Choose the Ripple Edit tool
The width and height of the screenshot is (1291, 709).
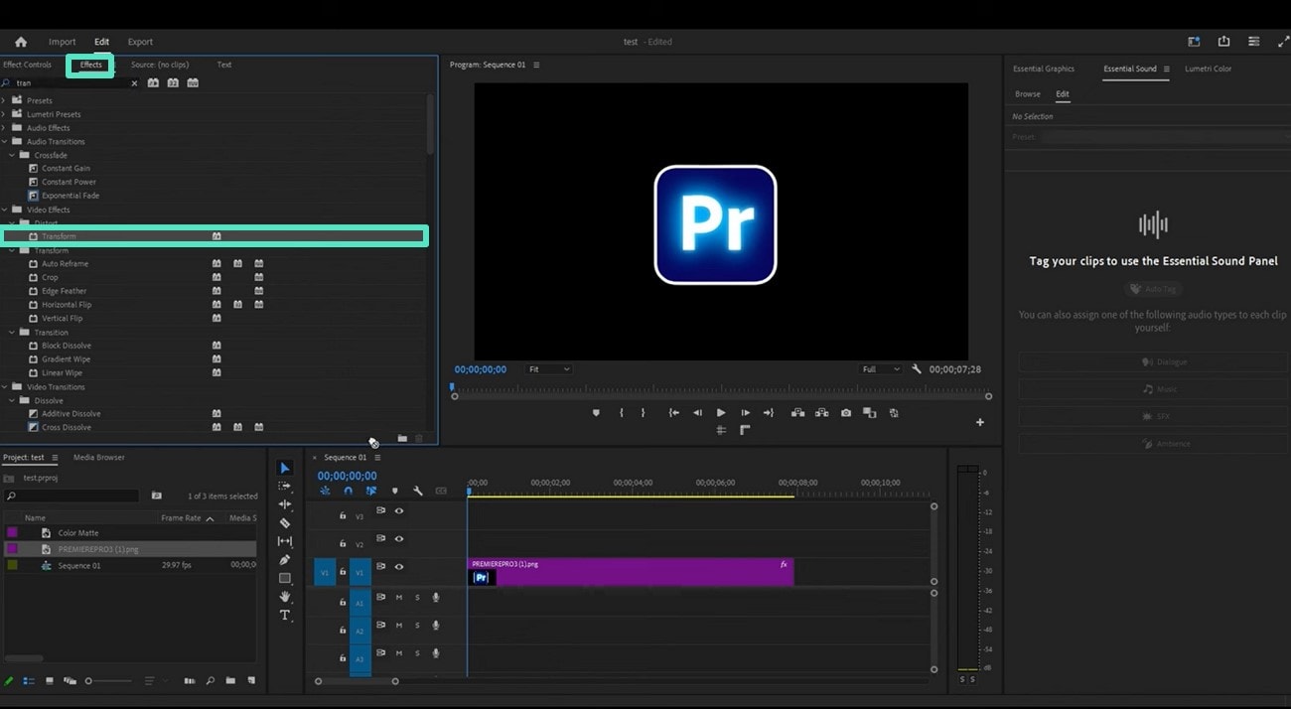pos(285,504)
